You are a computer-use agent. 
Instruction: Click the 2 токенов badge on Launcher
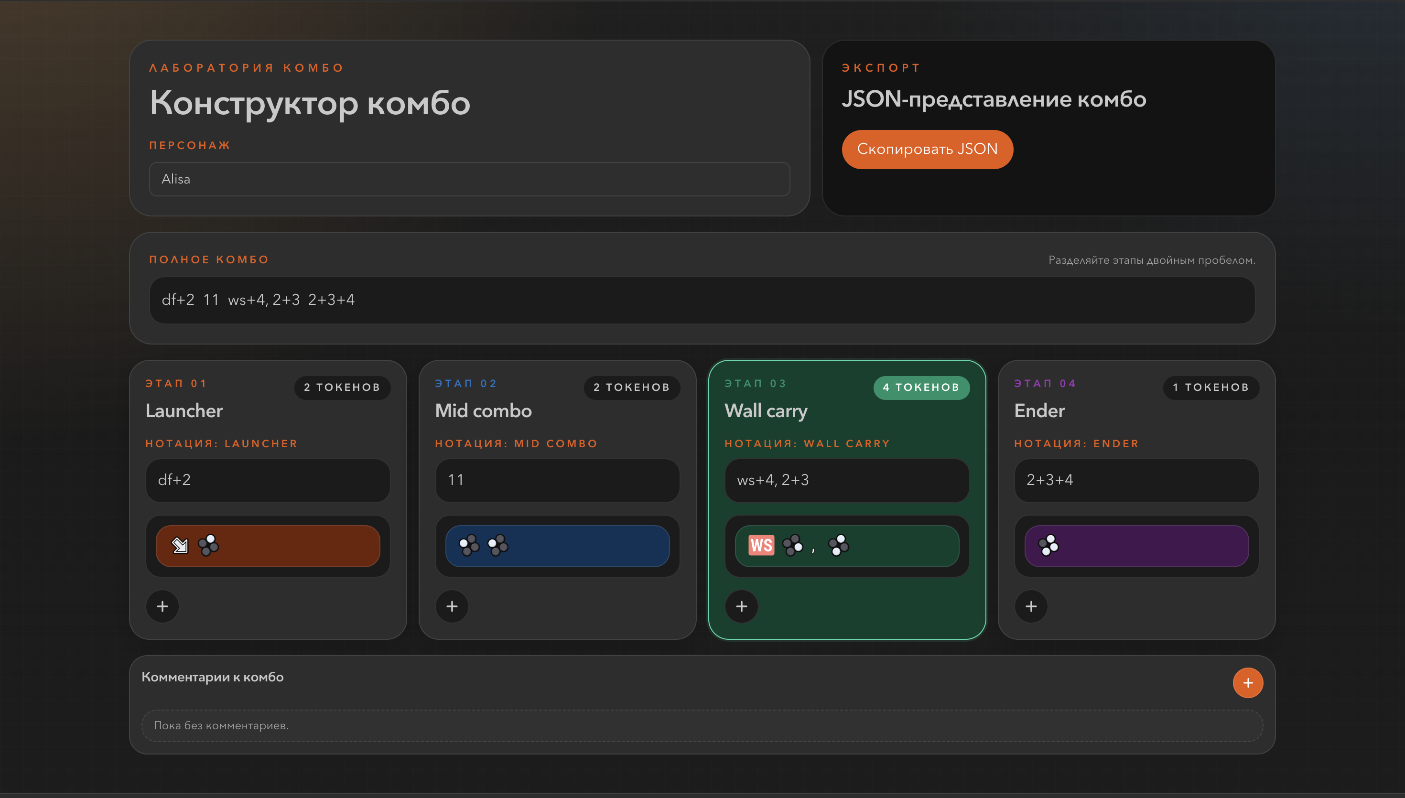tap(343, 388)
